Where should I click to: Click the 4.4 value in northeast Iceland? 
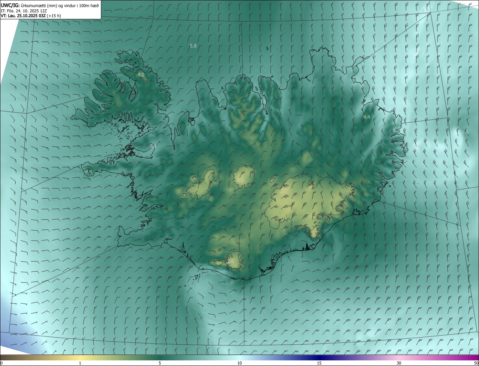[x=367, y=117]
